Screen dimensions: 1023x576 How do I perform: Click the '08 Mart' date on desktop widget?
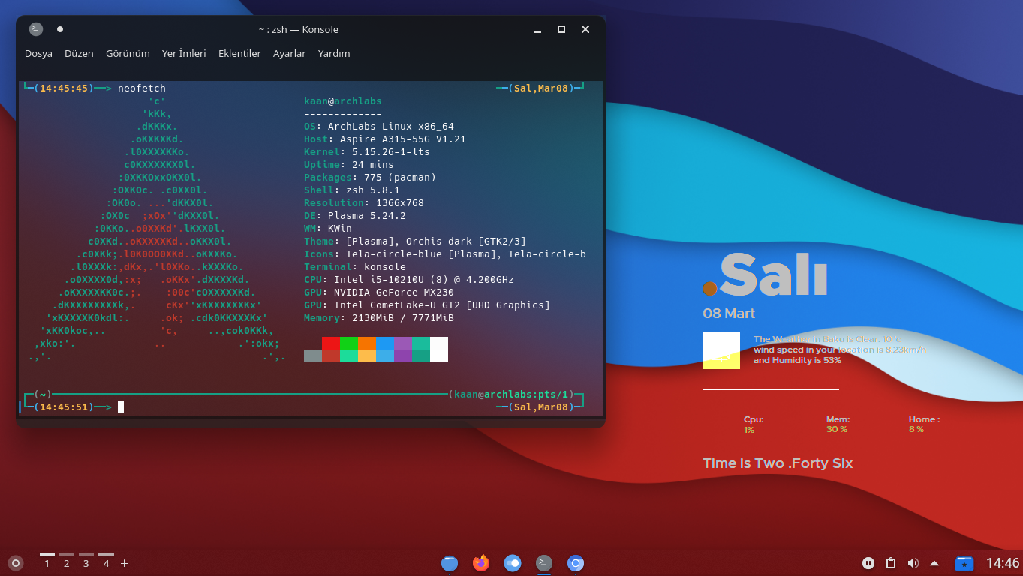[x=729, y=313]
